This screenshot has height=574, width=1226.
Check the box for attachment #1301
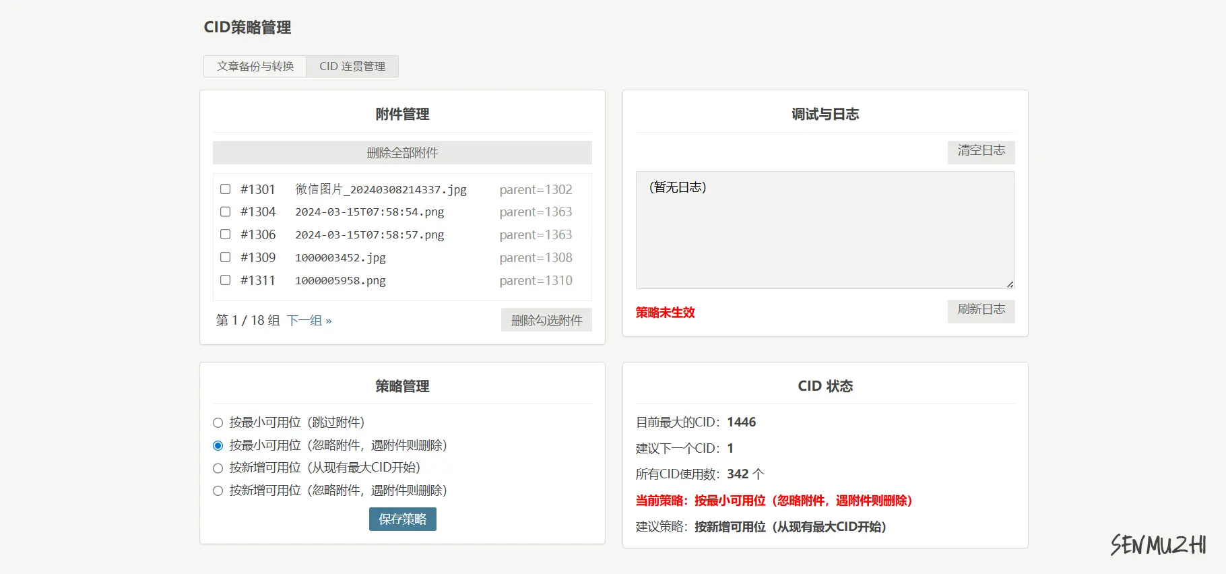click(226, 189)
